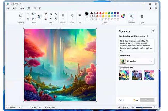Select the first variation thumbnail

point(124,75)
